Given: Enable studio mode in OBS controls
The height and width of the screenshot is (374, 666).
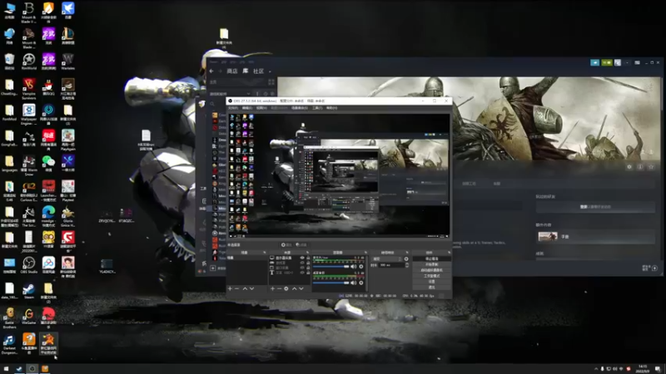Looking at the screenshot, I should [431, 276].
